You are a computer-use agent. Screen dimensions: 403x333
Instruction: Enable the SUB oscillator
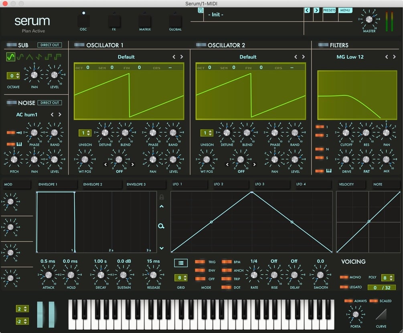tap(12, 45)
